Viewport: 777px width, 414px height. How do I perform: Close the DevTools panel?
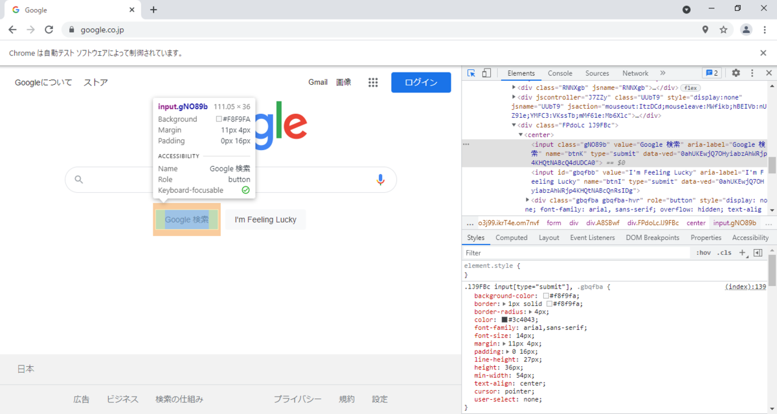point(769,73)
